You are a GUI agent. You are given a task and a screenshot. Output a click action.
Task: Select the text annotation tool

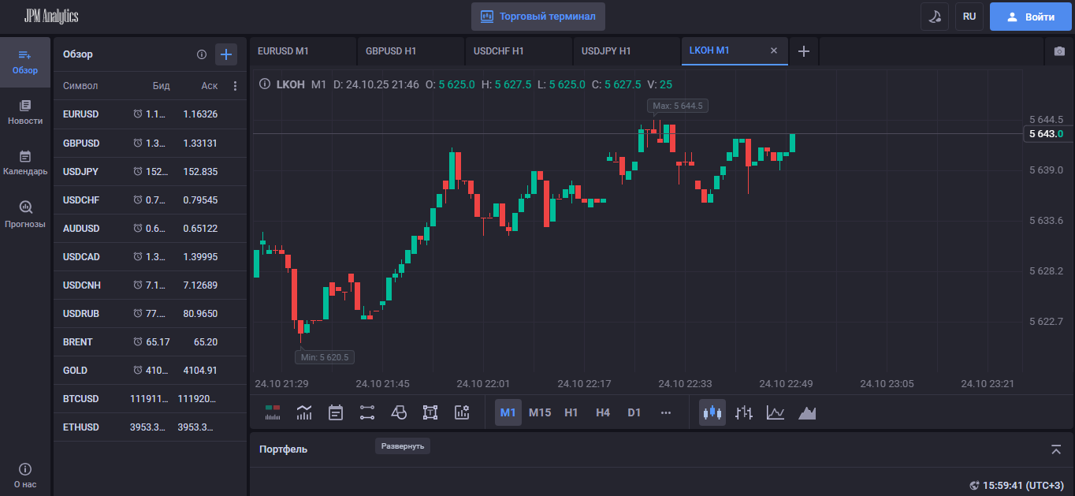[x=430, y=412]
